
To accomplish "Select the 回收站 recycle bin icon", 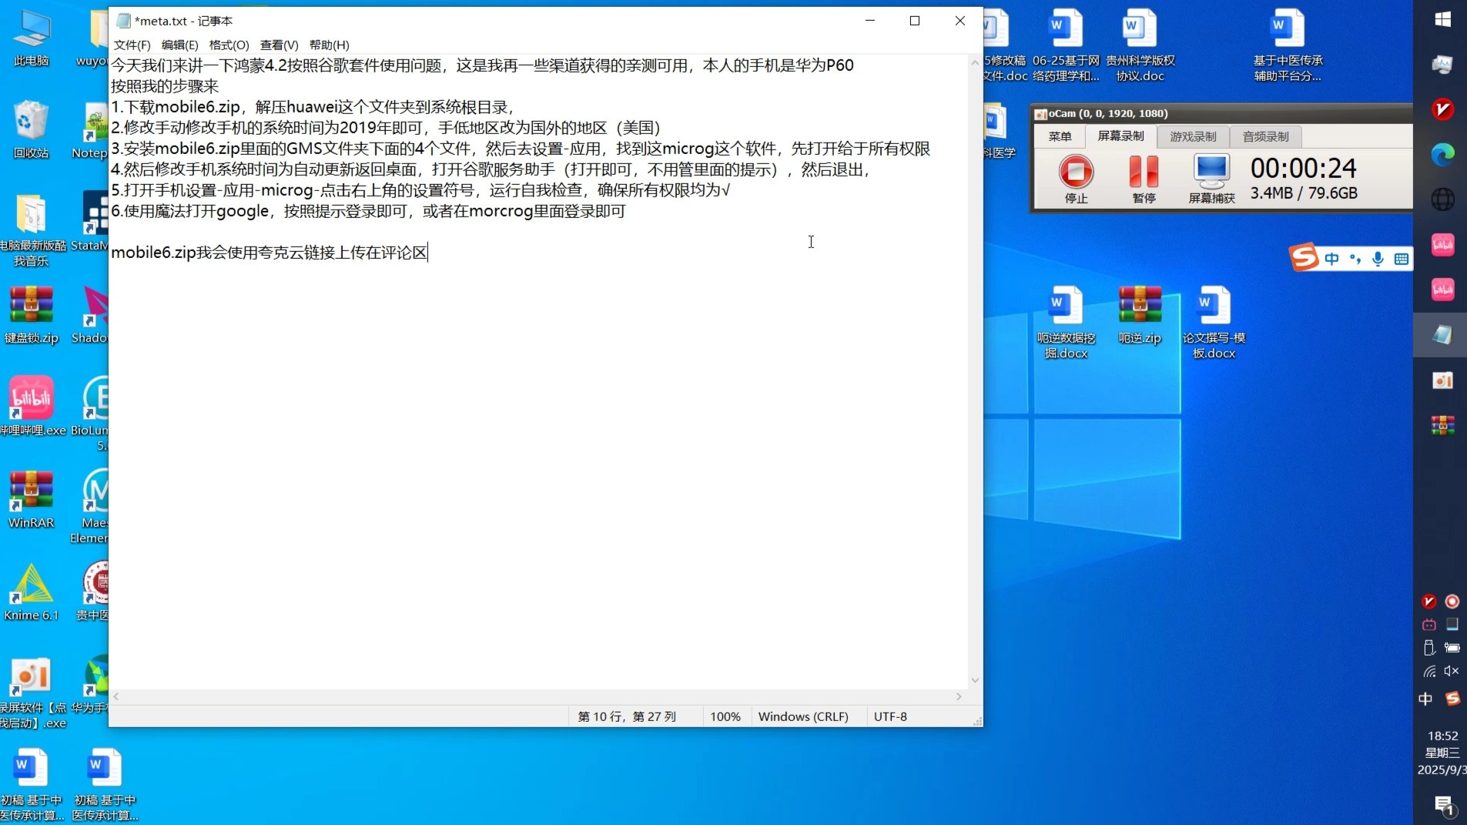I will 31,129.
